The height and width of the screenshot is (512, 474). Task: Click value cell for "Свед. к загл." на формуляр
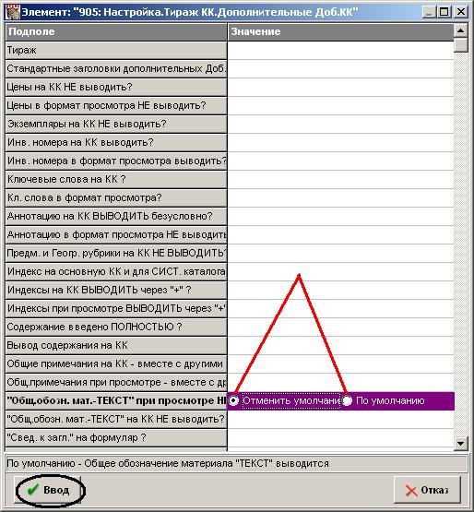point(340,437)
